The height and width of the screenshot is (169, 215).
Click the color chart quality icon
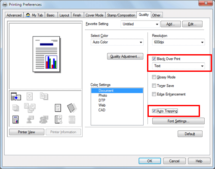(15, 120)
